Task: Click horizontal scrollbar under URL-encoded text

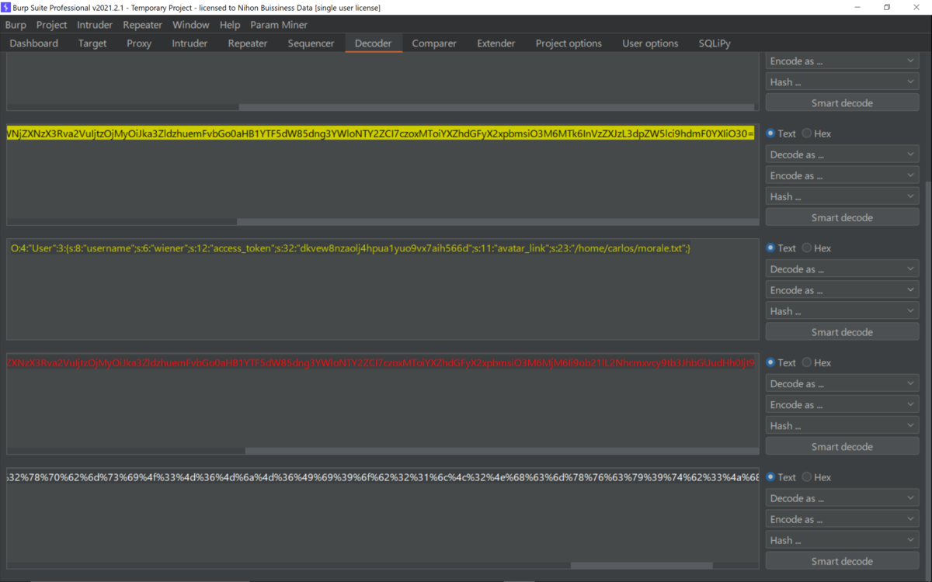Action: tap(642, 566)
